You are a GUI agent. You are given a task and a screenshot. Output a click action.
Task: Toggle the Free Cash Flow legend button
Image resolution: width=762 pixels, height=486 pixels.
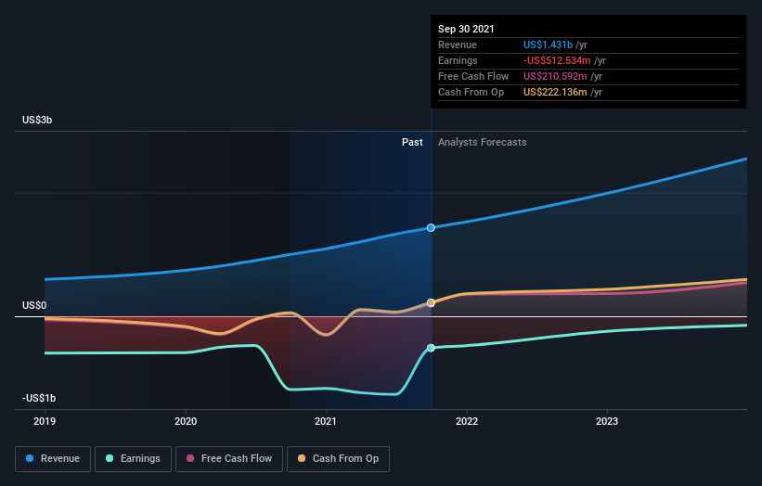tap(229, 459)
